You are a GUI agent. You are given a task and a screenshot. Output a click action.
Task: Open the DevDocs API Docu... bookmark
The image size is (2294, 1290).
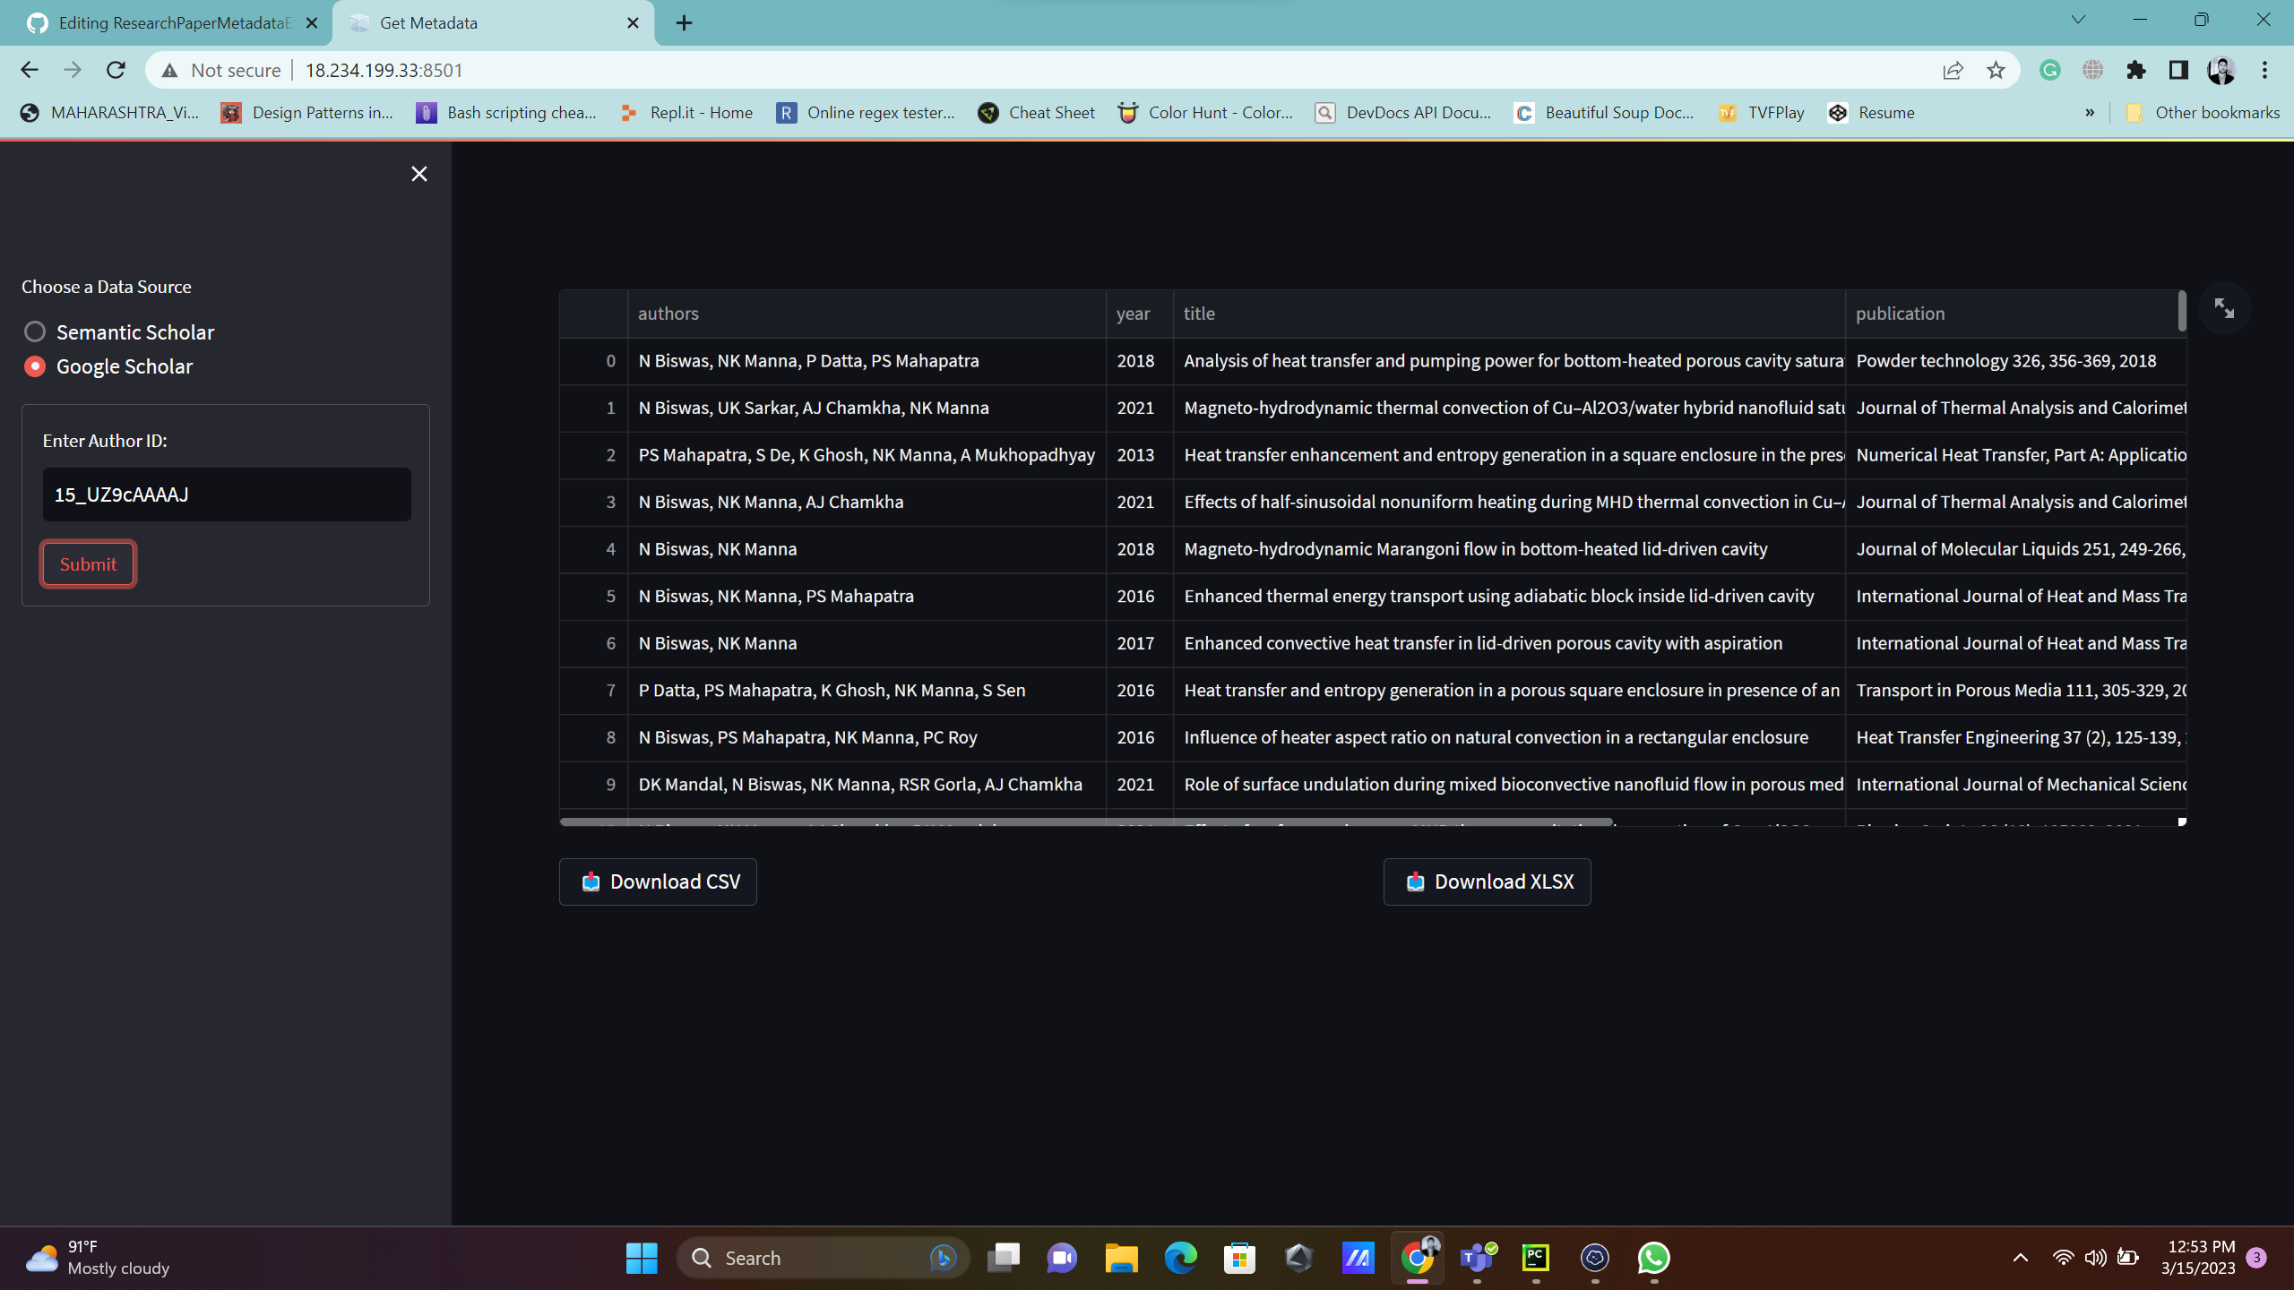[1402, 113]
